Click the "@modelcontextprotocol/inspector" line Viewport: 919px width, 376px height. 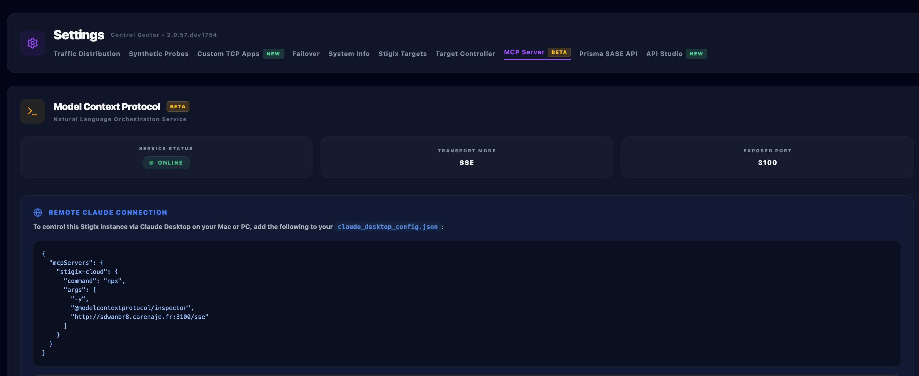(132, 308)
